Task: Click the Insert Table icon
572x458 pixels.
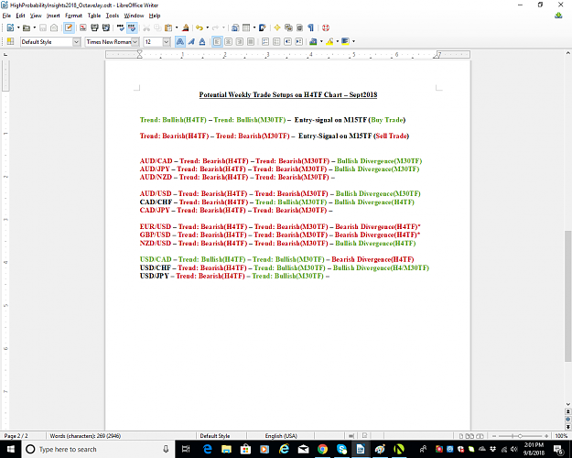Action: pos(246,27)
